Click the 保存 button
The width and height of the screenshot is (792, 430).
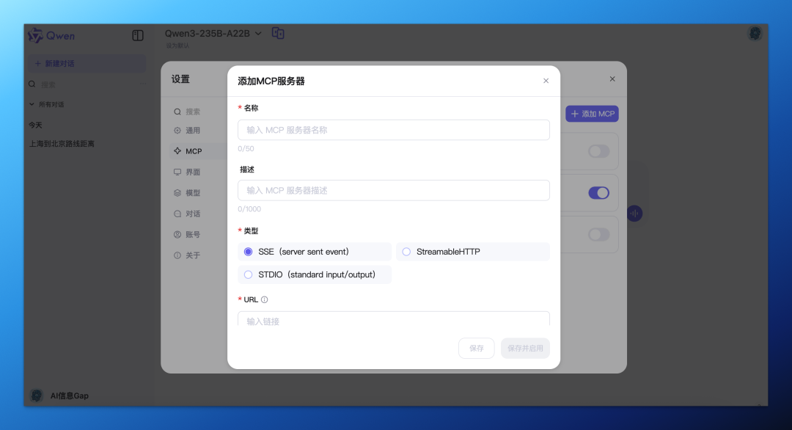click(x=477, y=348)
